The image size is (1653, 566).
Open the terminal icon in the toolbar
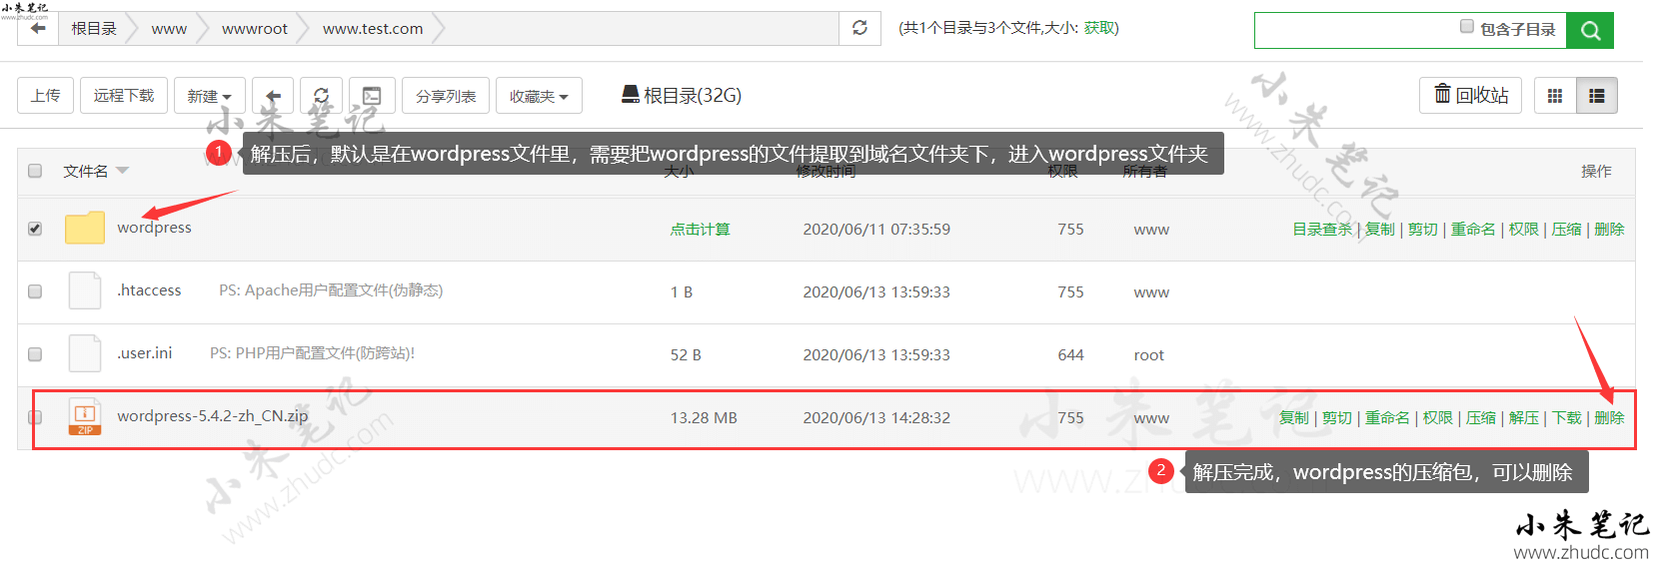(x=372, y=96)
